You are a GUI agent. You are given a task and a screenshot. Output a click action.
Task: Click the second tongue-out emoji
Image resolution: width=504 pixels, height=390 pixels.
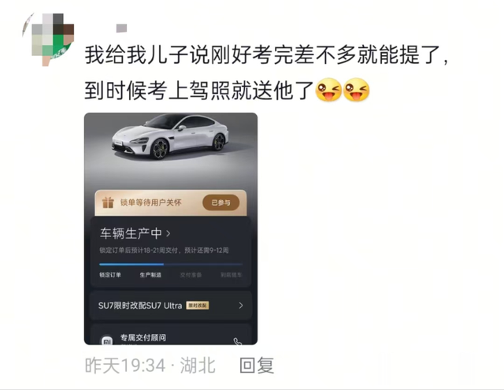(x=357, y=90)
